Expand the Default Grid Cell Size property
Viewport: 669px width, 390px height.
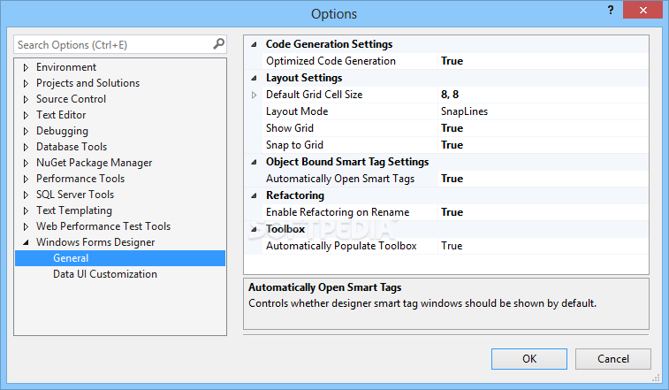pos(254,95)
